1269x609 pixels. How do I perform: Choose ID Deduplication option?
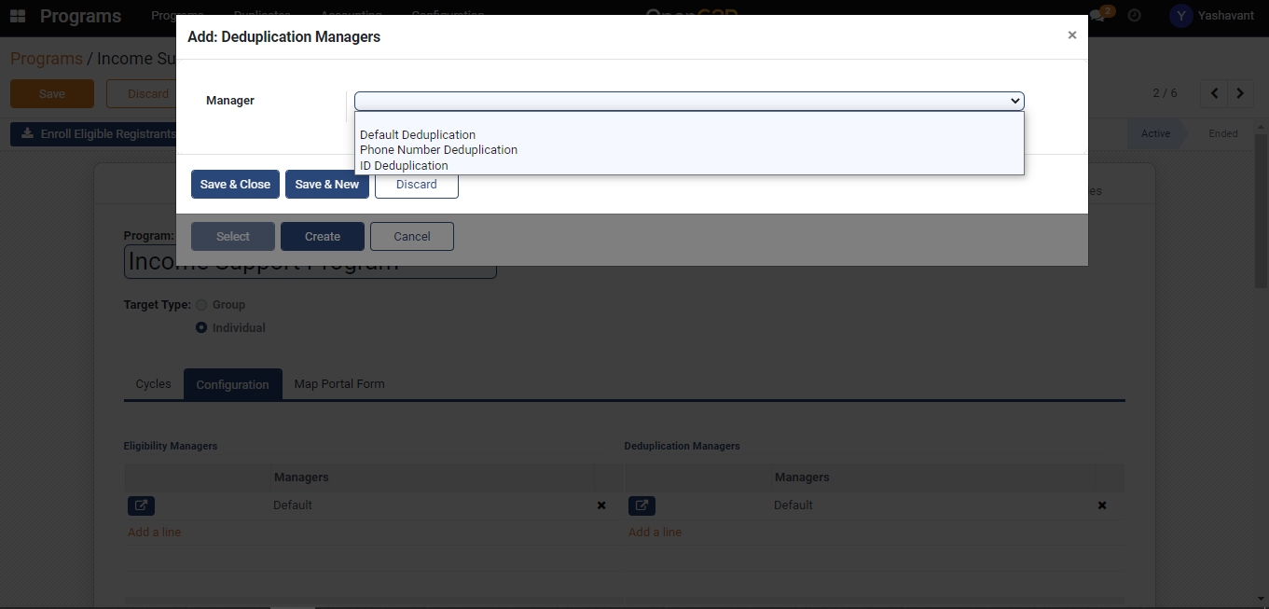[x=404, y=166]
